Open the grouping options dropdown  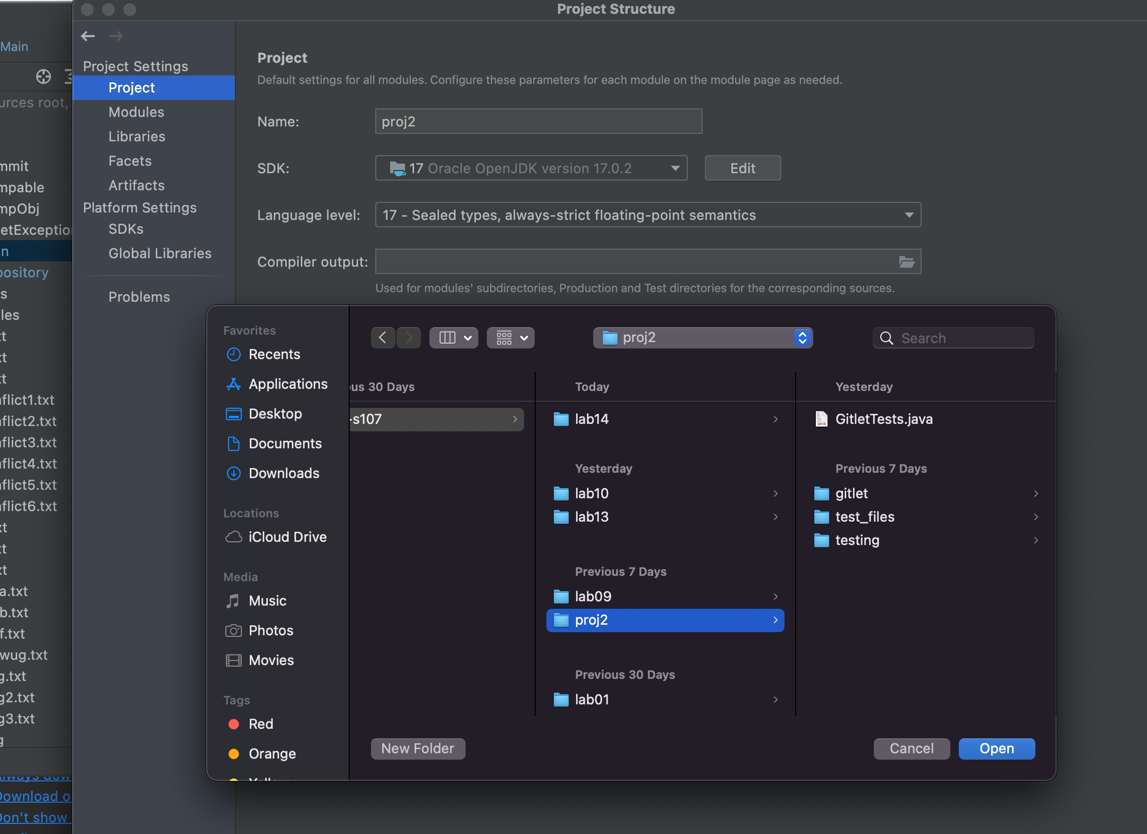[x=511, y=338]
